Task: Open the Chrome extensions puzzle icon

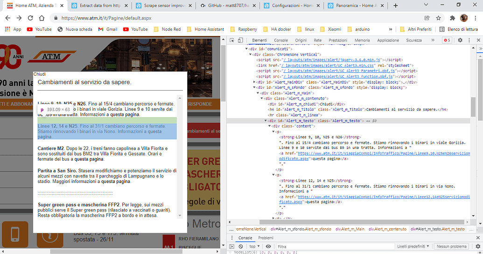Action: point(452,18)
